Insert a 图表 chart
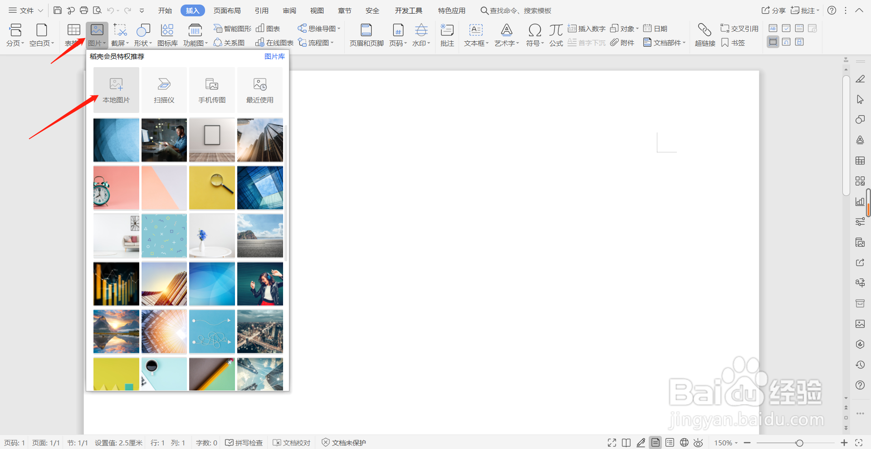 (x=268, y=29)
